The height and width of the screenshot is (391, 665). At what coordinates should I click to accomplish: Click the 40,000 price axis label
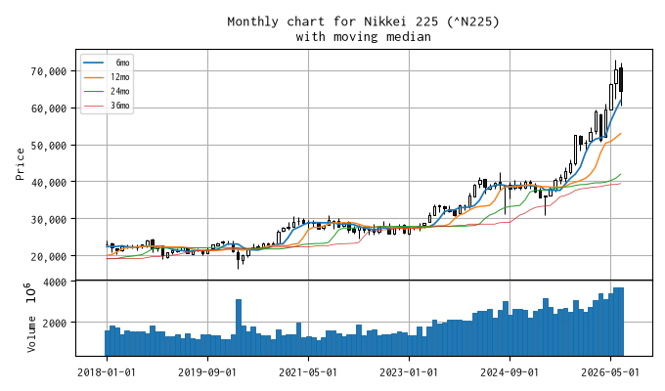pyautogui.click(x=49, y=182)
